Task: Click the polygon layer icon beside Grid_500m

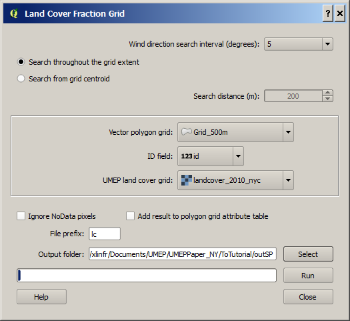Action: tap(187, 132)
